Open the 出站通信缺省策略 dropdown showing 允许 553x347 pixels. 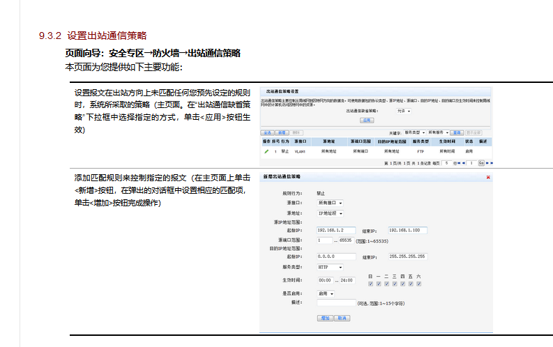[404, 111]
